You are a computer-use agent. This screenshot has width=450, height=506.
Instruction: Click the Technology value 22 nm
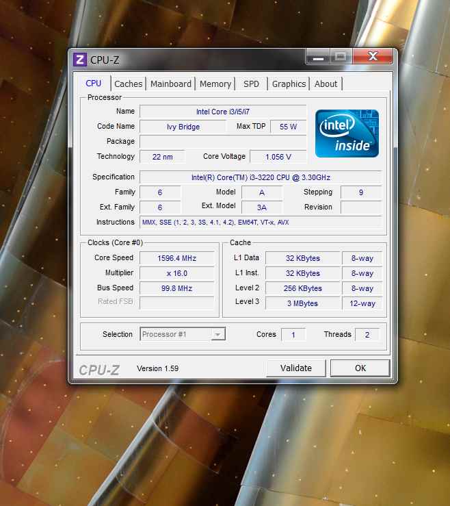click(163, 157)
